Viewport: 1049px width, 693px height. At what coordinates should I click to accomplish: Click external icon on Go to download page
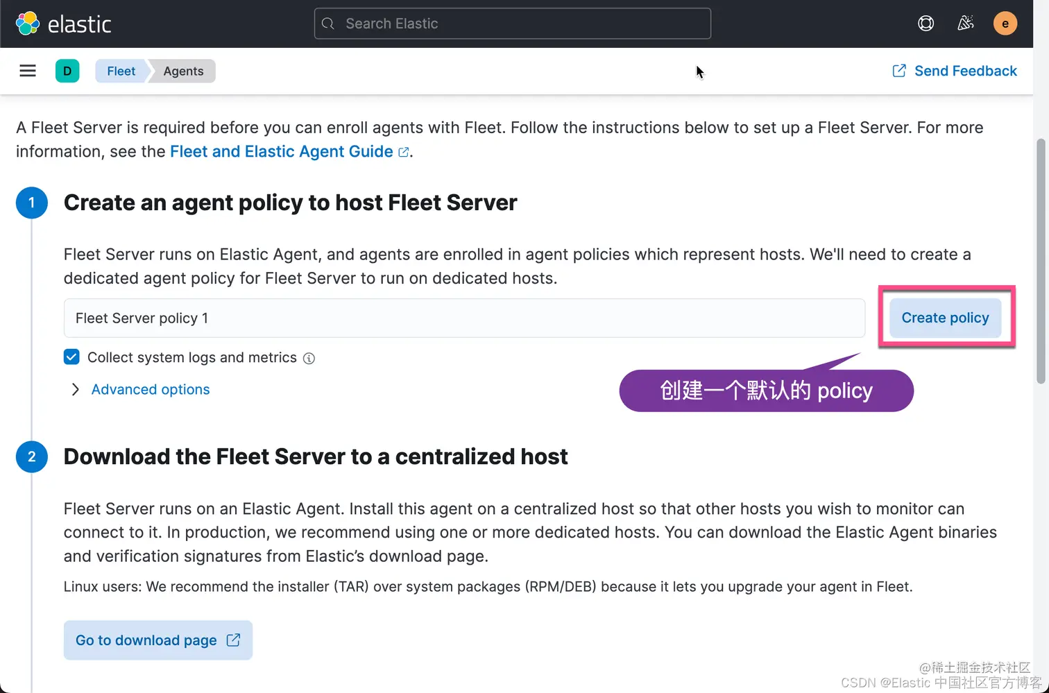point(234,640)
